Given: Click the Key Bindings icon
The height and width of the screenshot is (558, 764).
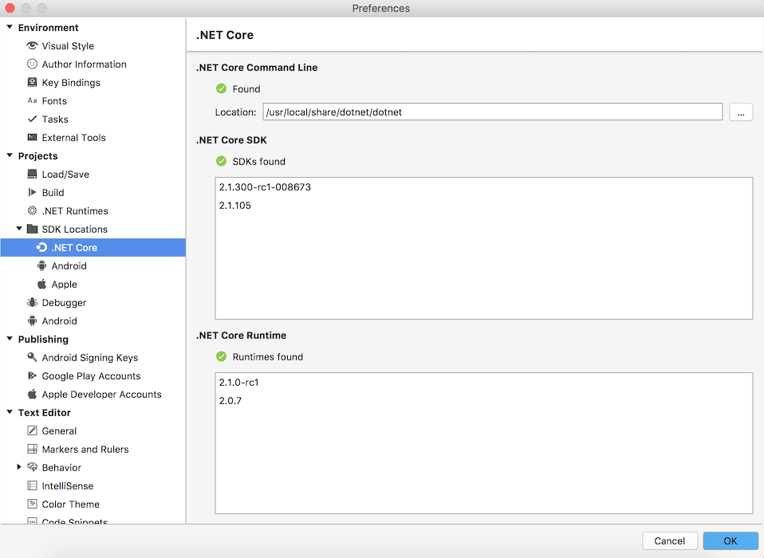Looking at the screenshot, I should [x=32, y=82].
